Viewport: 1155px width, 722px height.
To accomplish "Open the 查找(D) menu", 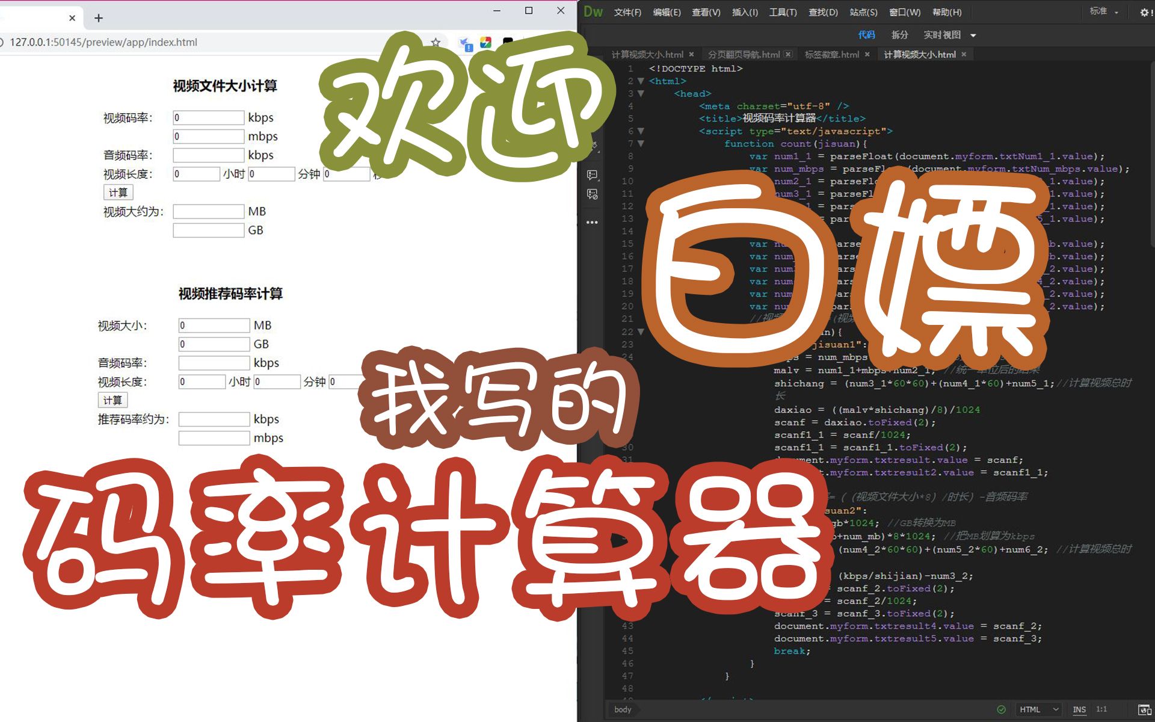I will click(x=823, y=12).
